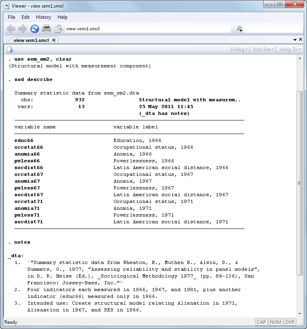307x329 pixels.
Task: Click the NUM status indicator
Action: (x=275, y=322)
